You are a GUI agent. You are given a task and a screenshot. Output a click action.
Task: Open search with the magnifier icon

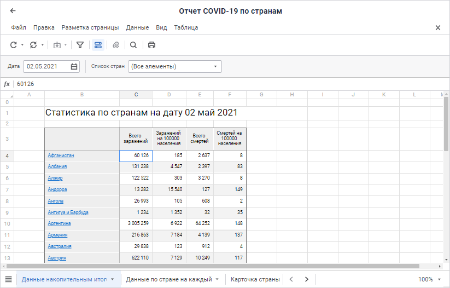tap(133, 45)
